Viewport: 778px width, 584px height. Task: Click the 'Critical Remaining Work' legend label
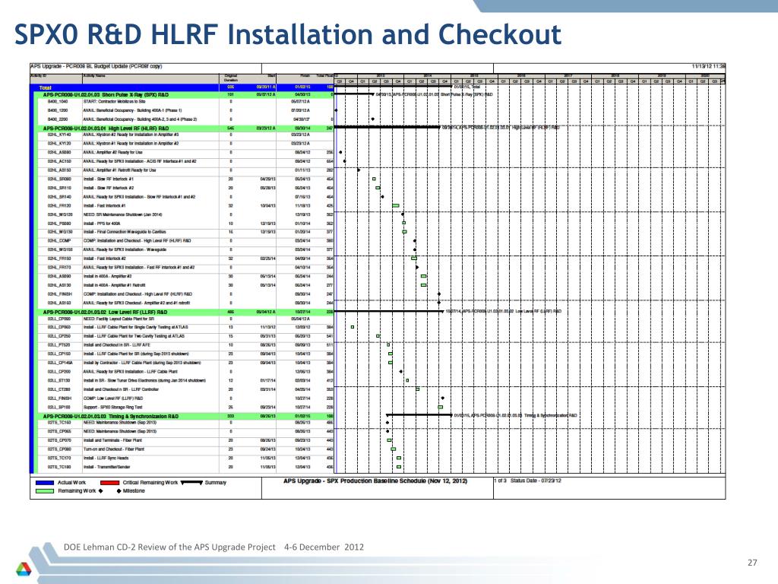(150, 483)
